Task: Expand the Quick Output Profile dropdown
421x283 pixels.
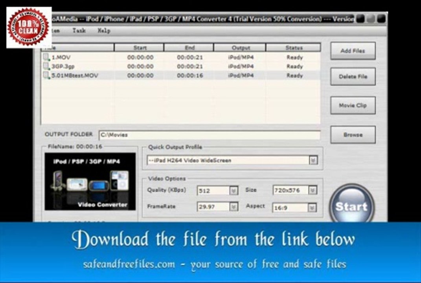Action: [313, 160]
